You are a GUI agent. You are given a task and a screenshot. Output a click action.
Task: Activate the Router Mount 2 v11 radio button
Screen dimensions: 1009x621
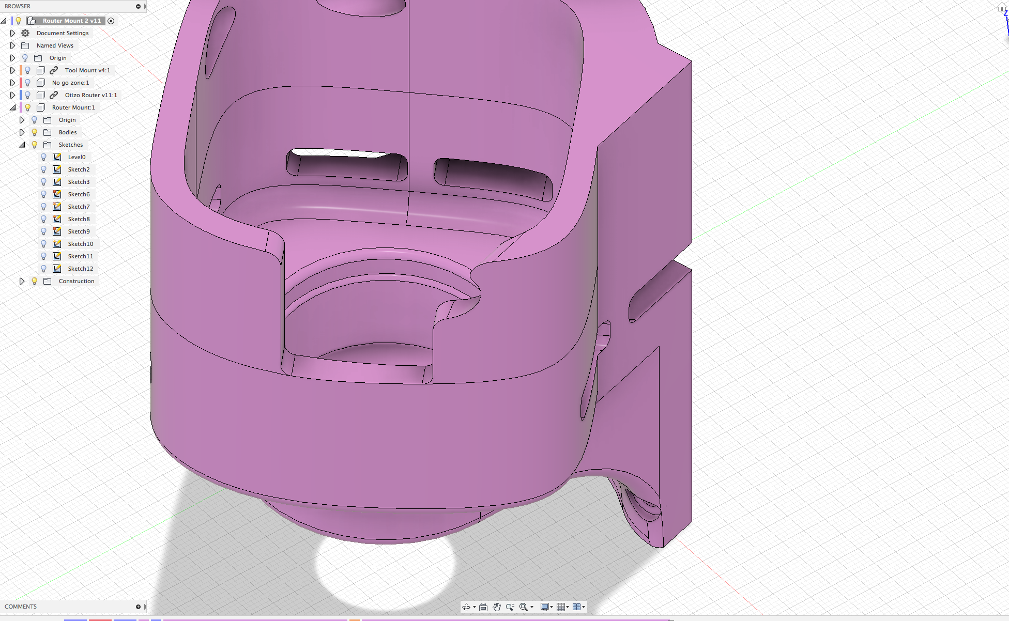pyautogui.click(x=111, y=21)
